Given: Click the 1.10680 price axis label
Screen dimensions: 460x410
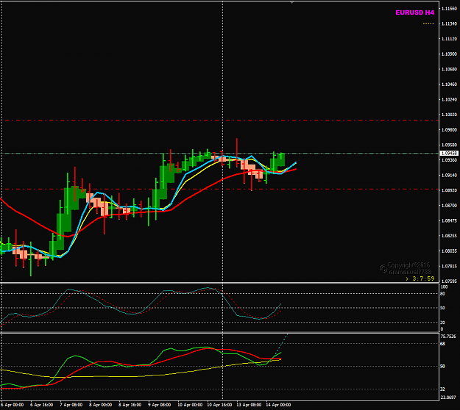Looking at the screenshot, I should point(449,69).
